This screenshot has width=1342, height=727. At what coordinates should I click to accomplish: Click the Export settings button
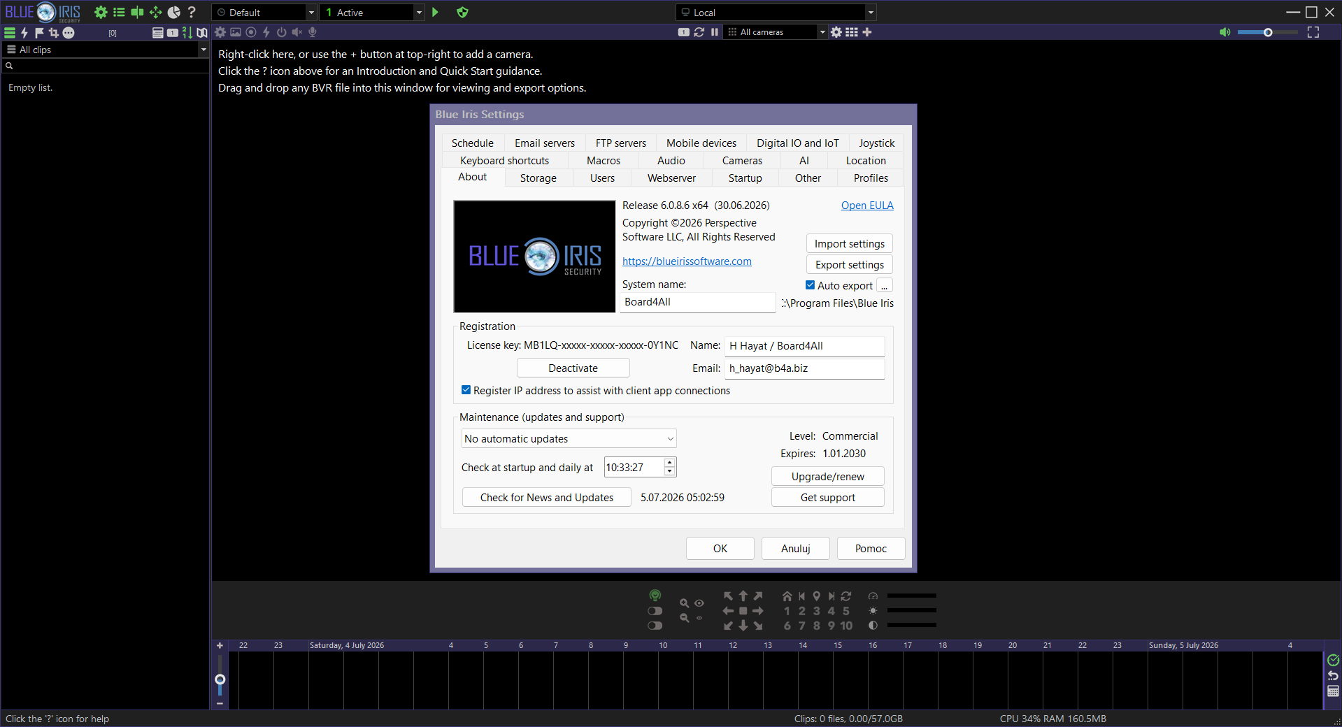coord(849,265)
